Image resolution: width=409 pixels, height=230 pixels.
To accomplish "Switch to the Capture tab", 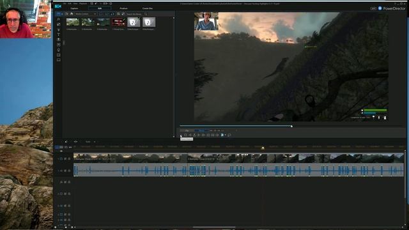I will (x=74, y=8).
